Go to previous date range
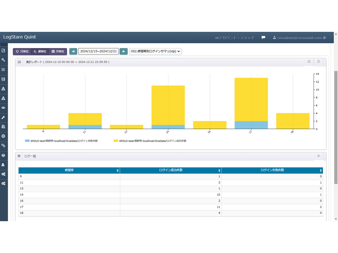Viewport: 338px width, 253px height. point(73,51)
